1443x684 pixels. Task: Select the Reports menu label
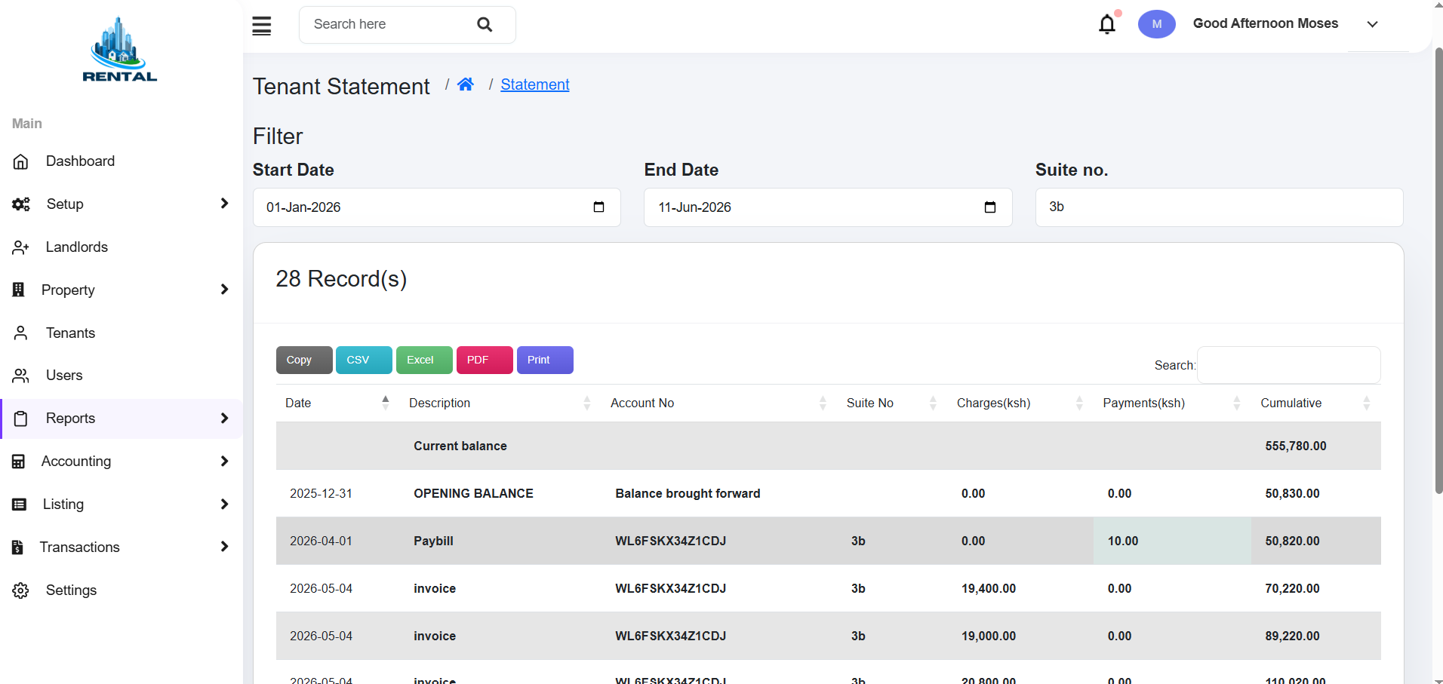click(x=71, y=419)
